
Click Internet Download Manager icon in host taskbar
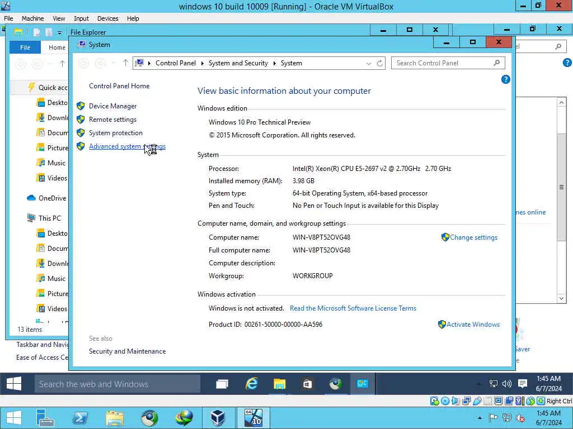[x=184, y=418]
